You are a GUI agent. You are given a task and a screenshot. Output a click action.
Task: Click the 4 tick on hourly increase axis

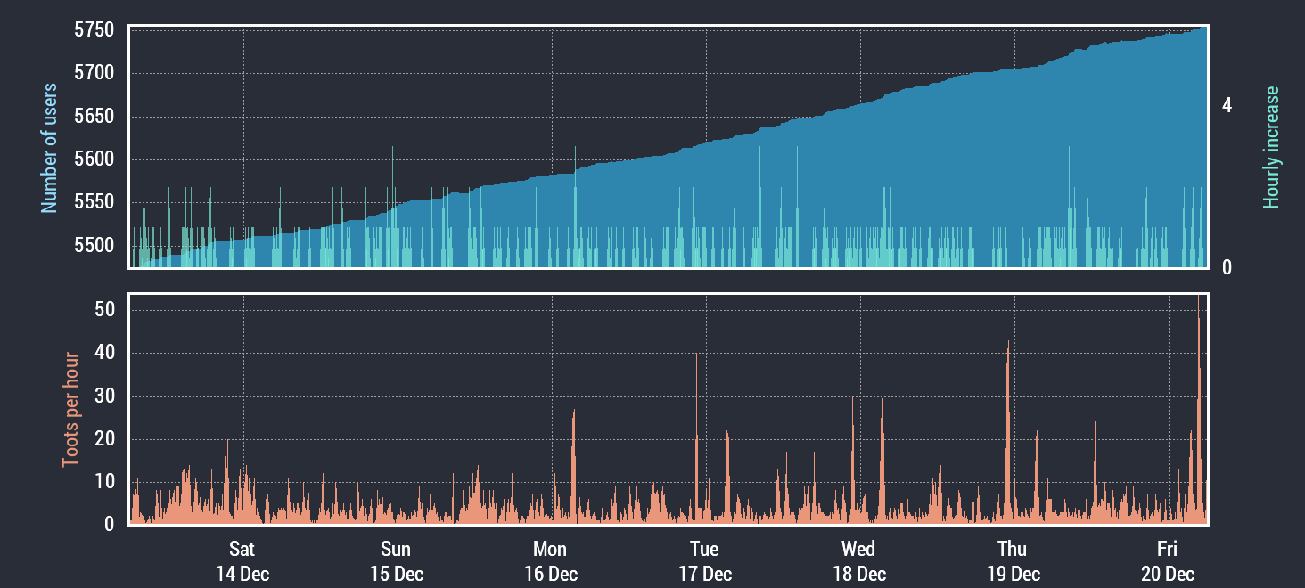click(x=1227, y=105)
